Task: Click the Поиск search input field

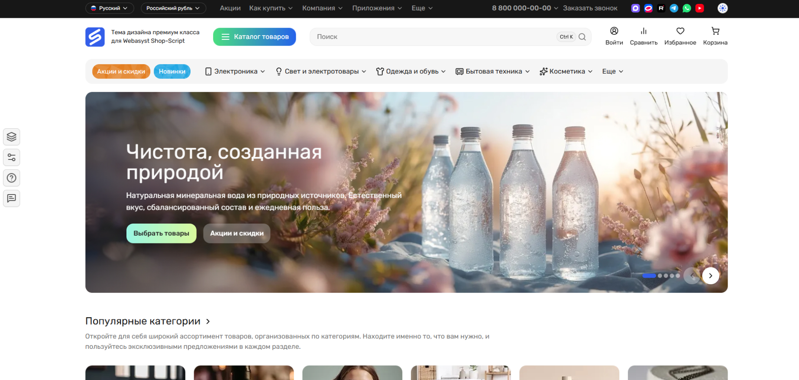Action: tap(433, 37)
